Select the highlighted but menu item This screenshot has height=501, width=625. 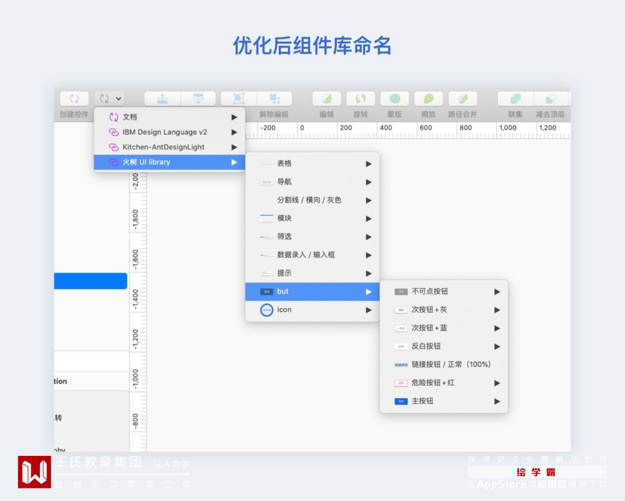coord(312,291)
